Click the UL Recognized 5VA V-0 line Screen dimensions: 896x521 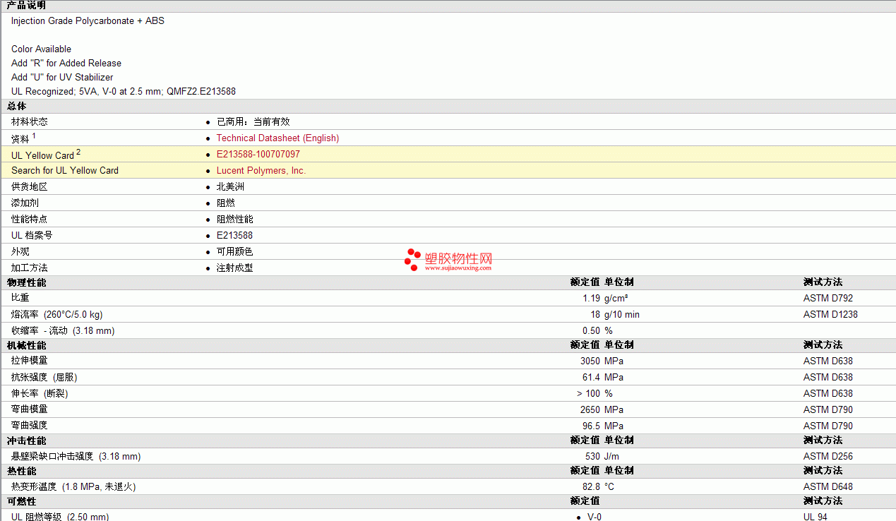coord(124,92)
